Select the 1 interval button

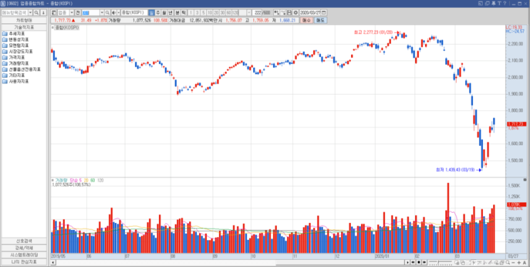click(x=191, y=13)
